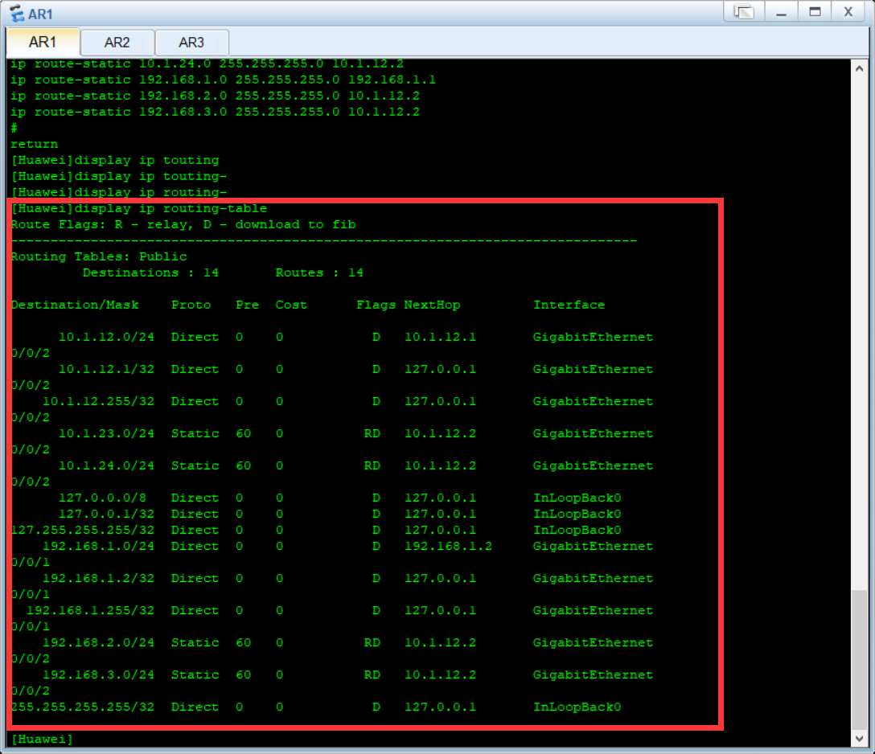Click the 192.168.1.0/24 destination entry
Screen dimensions: 875x754
[98, 546]
